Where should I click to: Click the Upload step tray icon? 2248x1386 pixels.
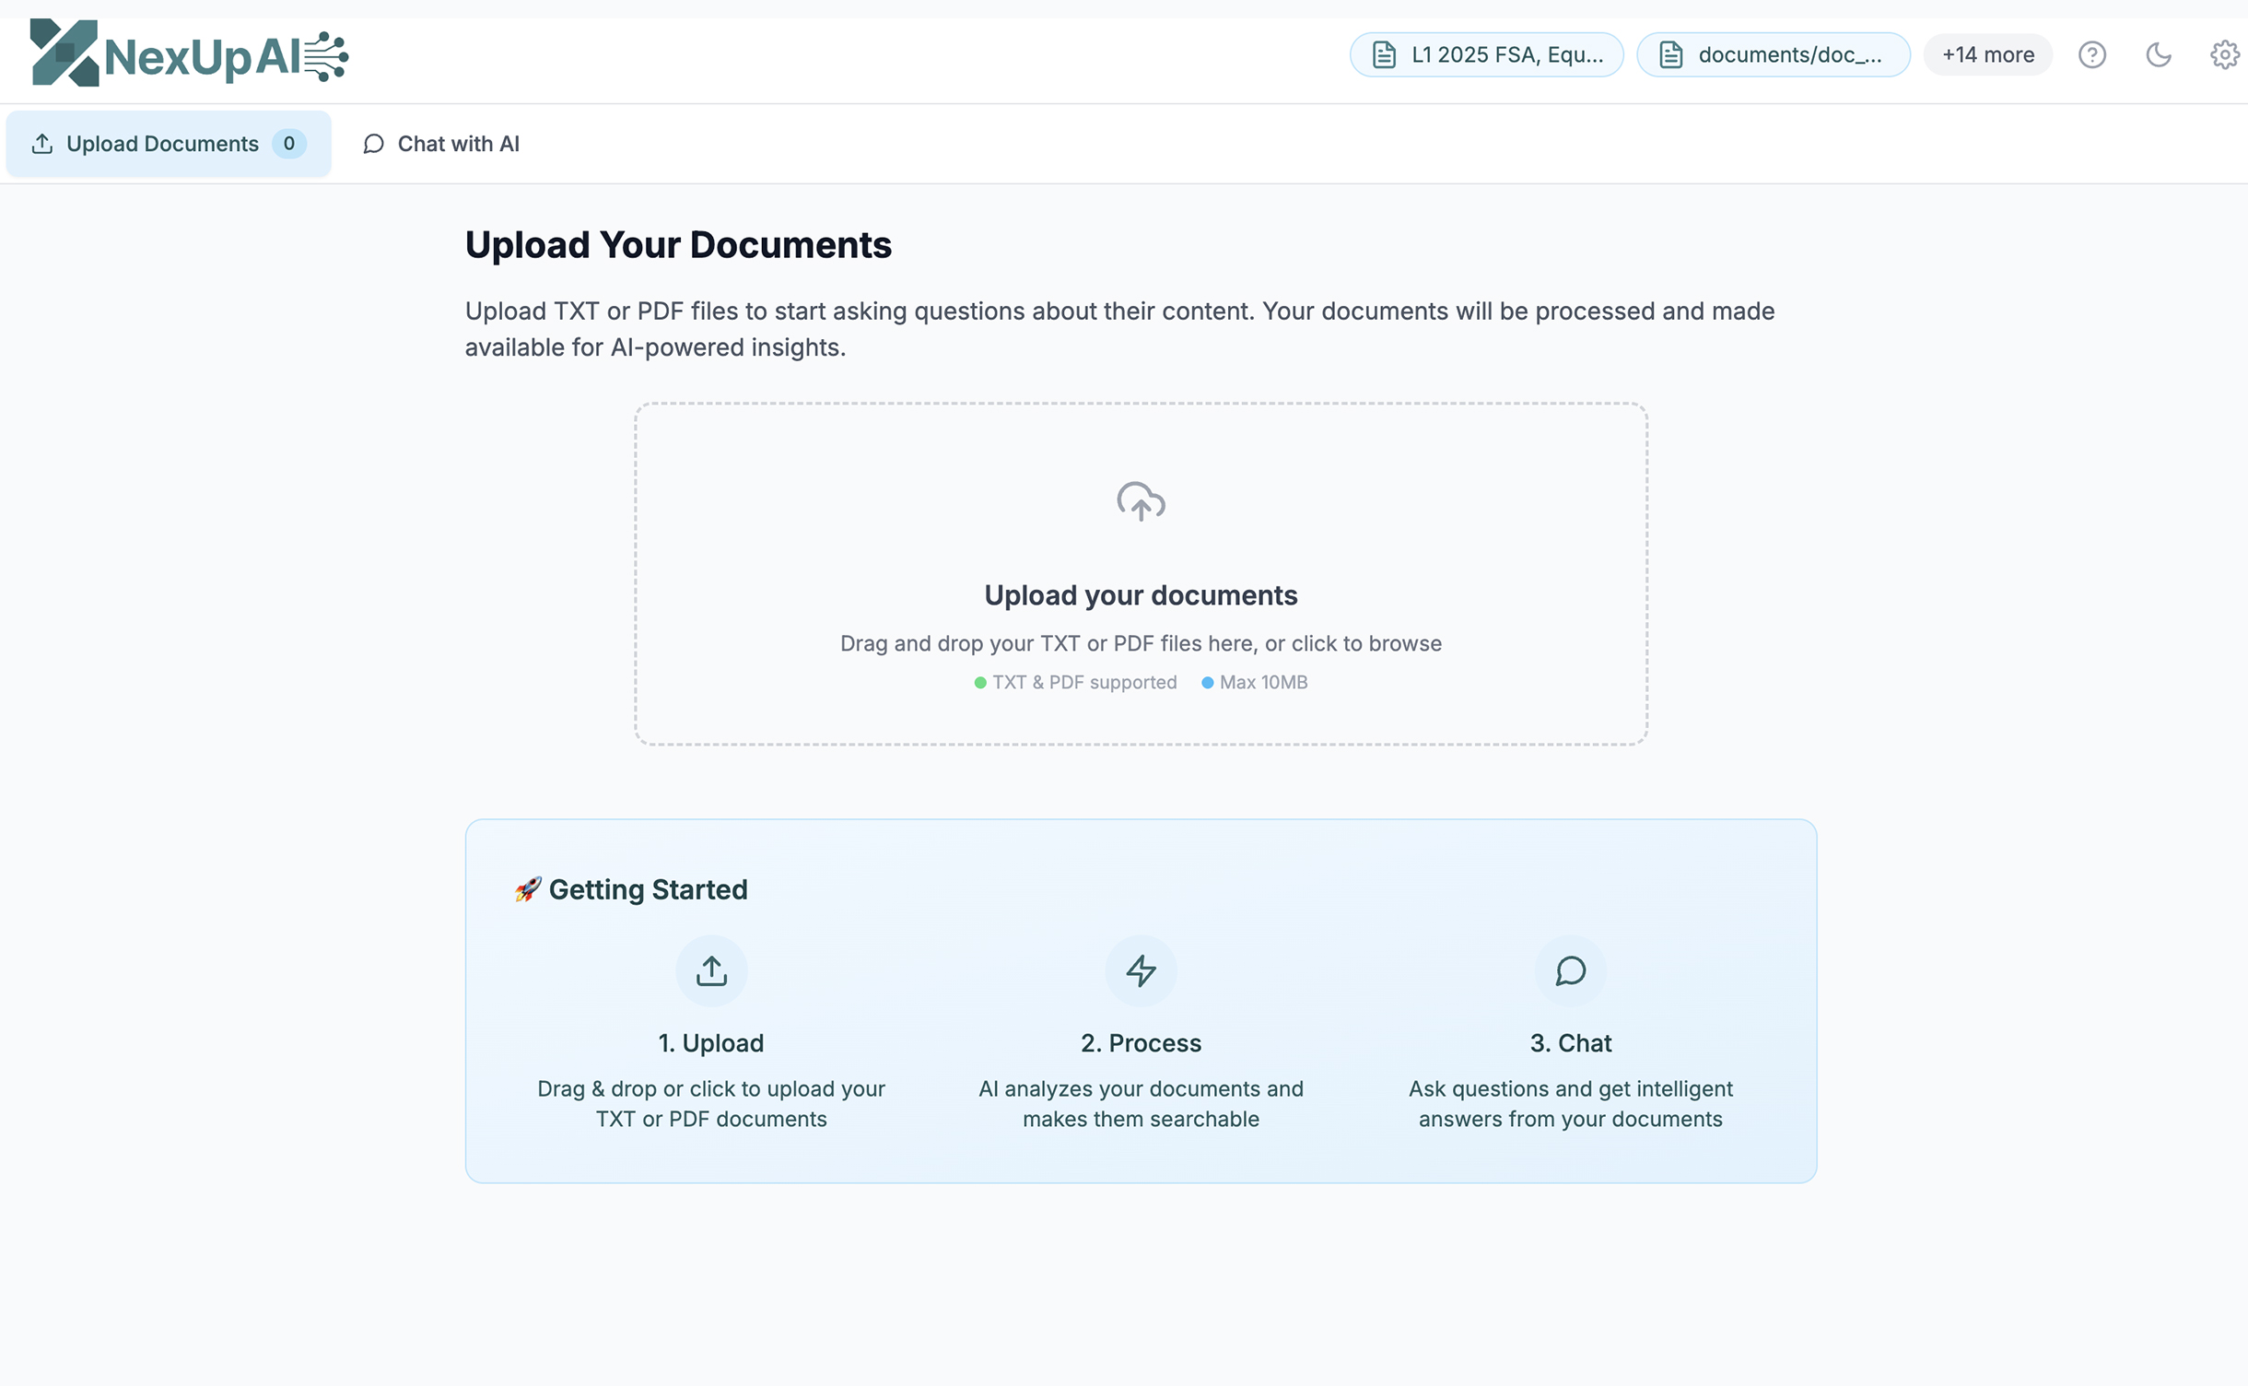pyautogui.click(x=711, y=970)
